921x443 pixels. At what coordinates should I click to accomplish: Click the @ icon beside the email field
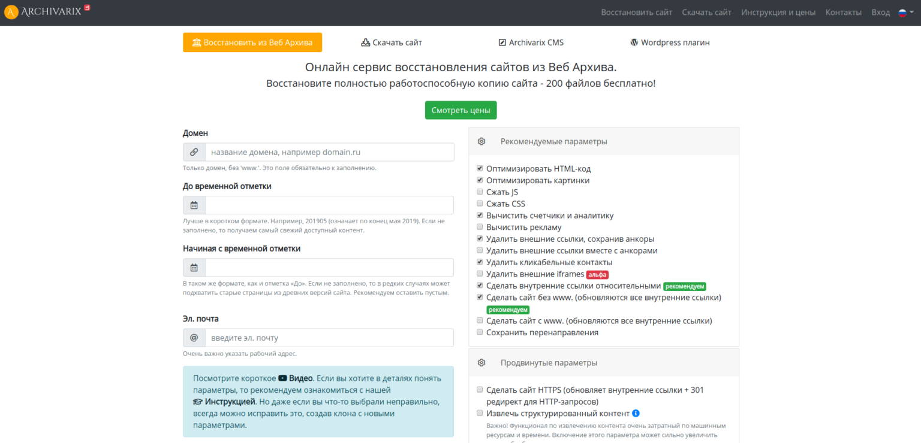pos(194,338)
